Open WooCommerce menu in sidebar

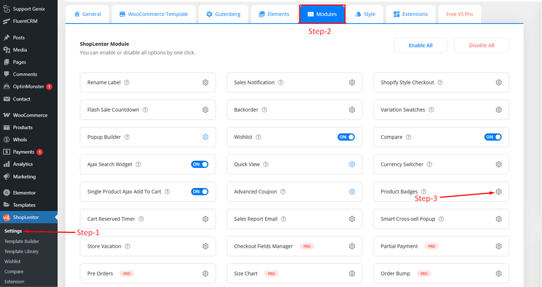29,115
